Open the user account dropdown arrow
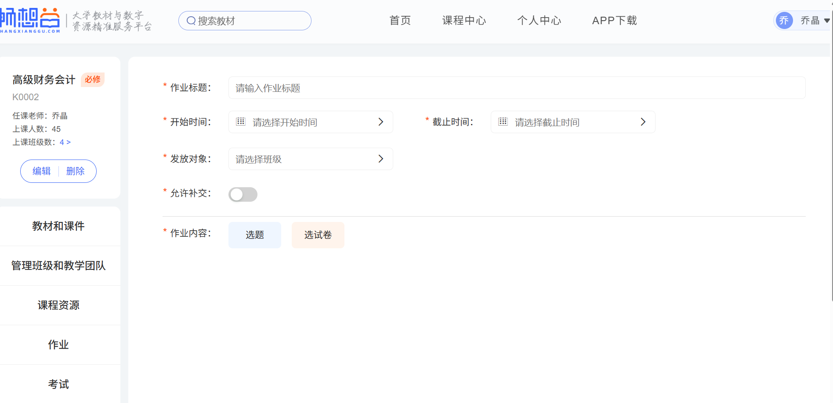 (x=826, y=21)
